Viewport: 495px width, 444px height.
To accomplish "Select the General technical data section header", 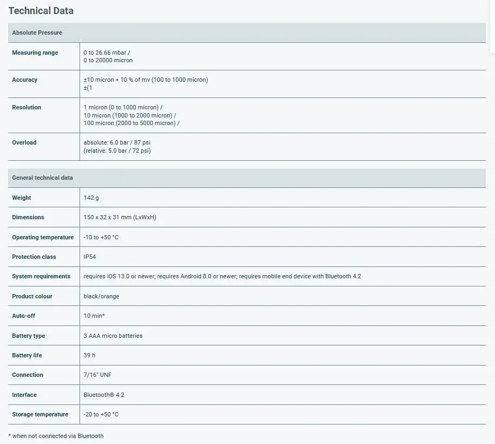I will pyautogui.click(x=247, y=178).
